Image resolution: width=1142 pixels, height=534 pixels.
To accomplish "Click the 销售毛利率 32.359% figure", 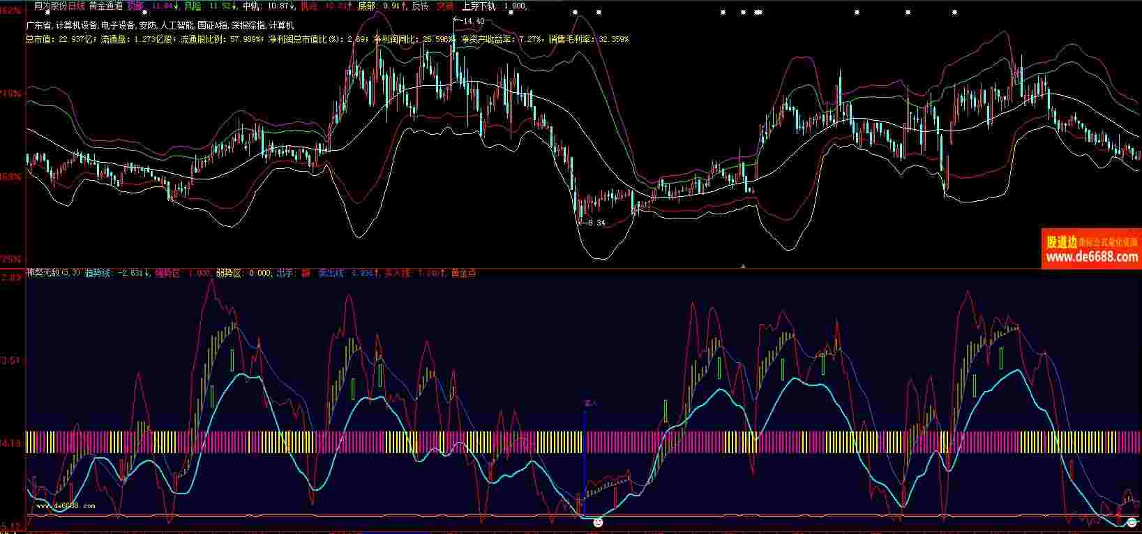I will click(x=589, y=40).
